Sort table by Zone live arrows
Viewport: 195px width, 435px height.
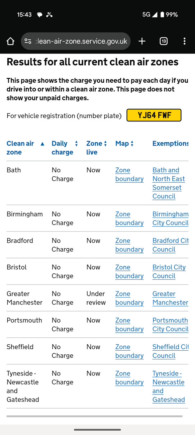pyautogui.click(x=105, y=144)
